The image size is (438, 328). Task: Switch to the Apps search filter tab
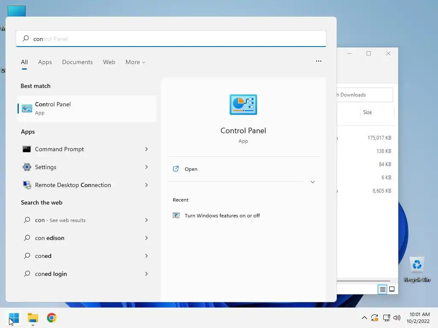pos(45,62)
